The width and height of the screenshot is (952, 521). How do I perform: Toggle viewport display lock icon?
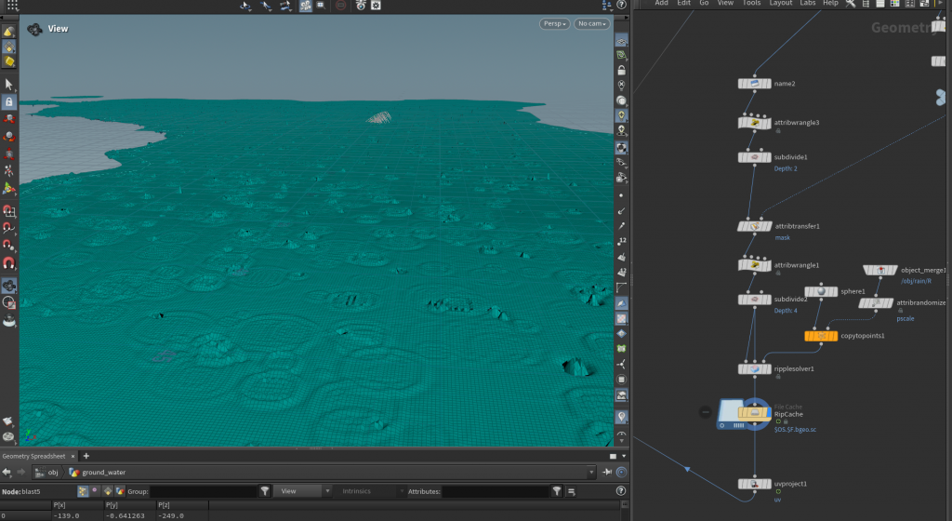coord(621,70)
